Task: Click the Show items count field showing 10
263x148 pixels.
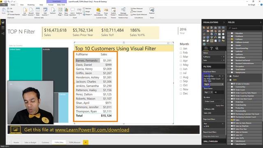Action: tap(219, 92)
